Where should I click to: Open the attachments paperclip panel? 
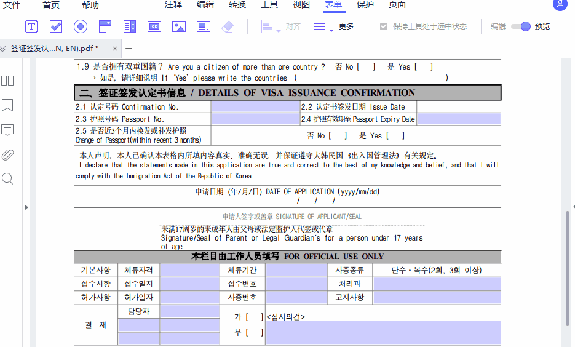pyautogui.click(x=7, y=155)
